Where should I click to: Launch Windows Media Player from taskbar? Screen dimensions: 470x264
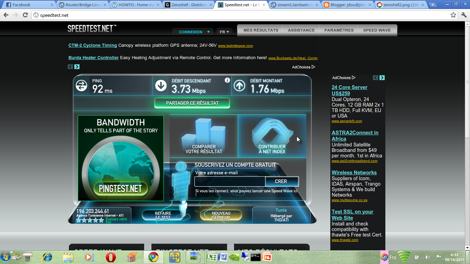pyautogui.click(x=89, y=257)
